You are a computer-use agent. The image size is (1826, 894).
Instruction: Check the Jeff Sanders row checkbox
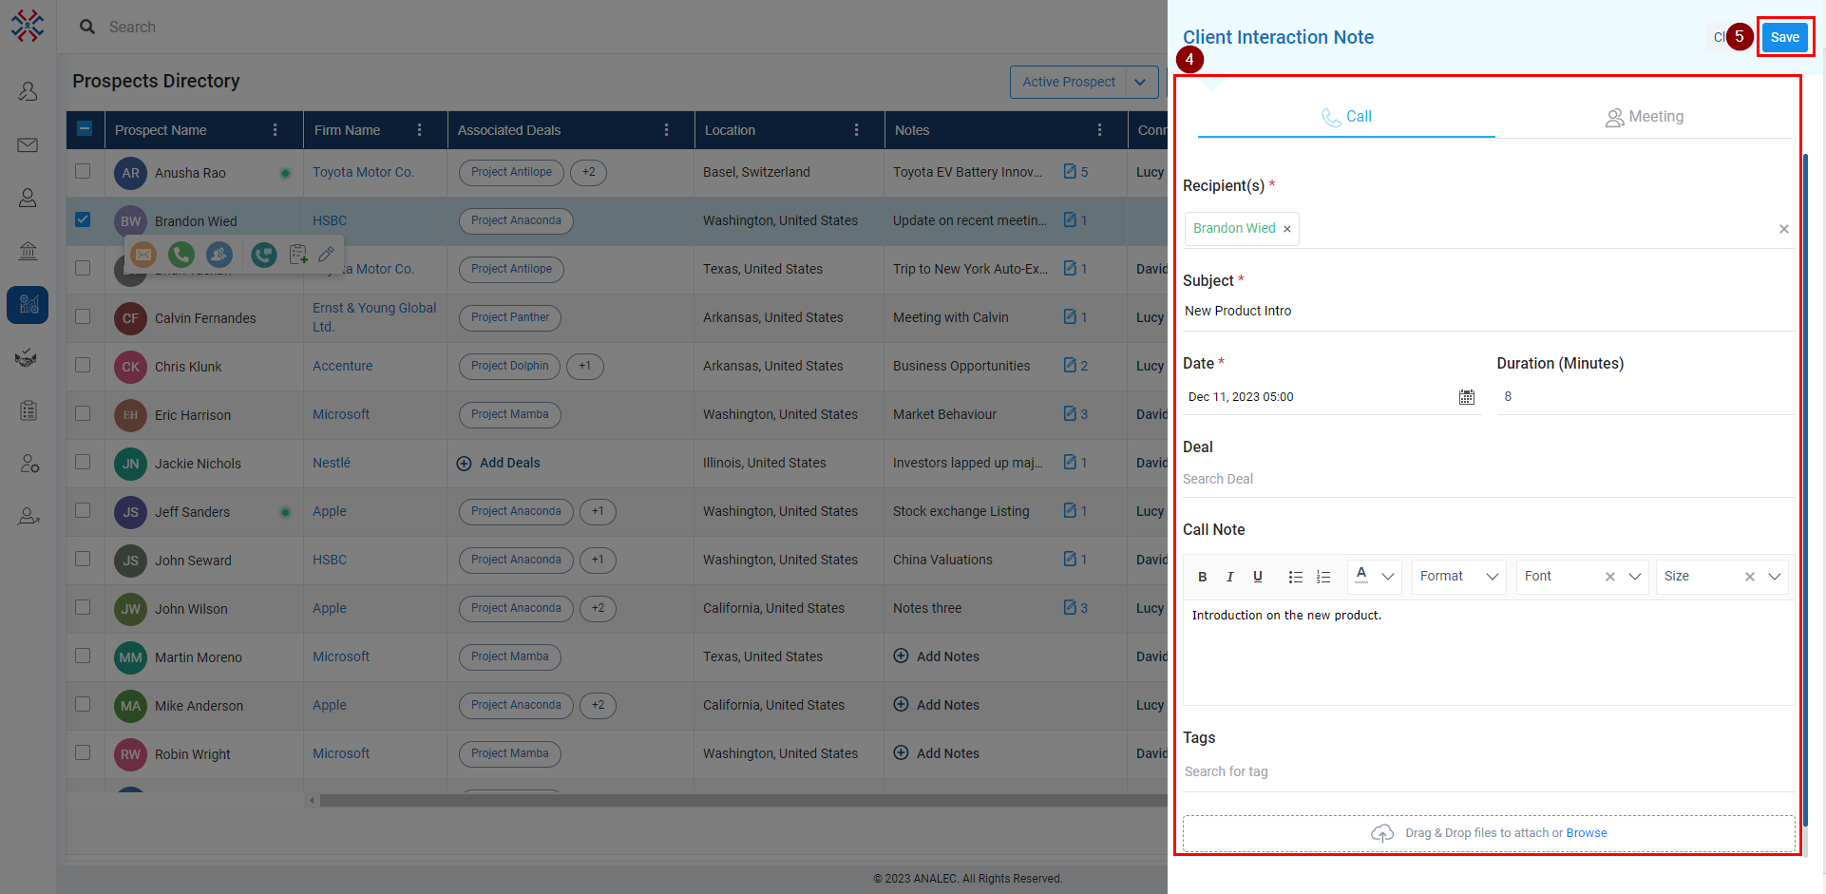coord(83,510)
